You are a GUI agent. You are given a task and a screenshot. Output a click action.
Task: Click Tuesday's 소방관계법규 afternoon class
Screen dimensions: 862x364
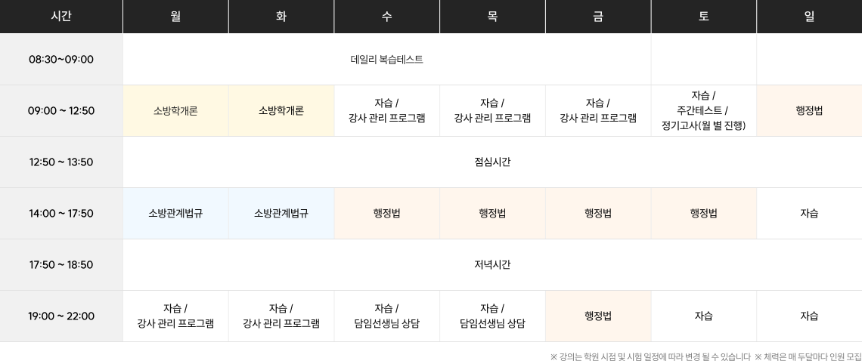pos(281,214)
